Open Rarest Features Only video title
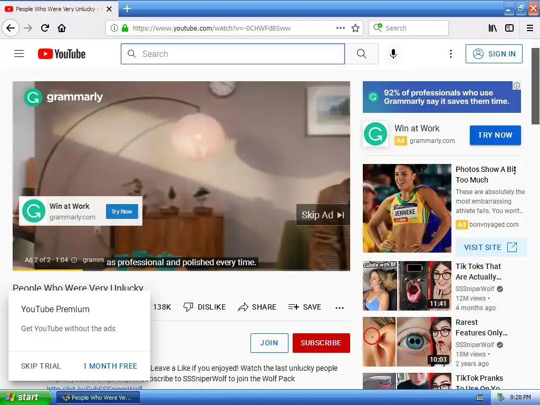Screen dimensions: 540x405 point(481,327)
